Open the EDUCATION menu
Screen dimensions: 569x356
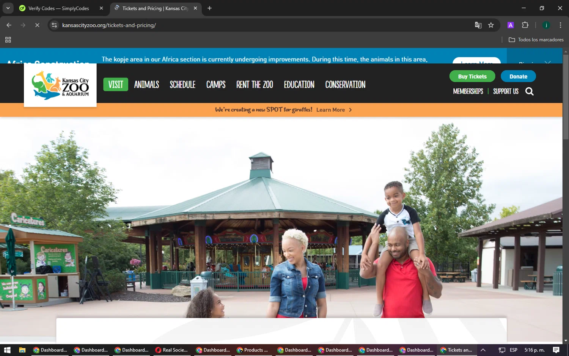coord(299,84)
